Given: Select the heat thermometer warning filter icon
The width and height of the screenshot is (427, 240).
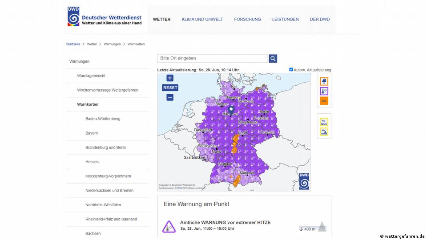Looking at the screenshot, I should pyautogui.click(x=324, y=91).
